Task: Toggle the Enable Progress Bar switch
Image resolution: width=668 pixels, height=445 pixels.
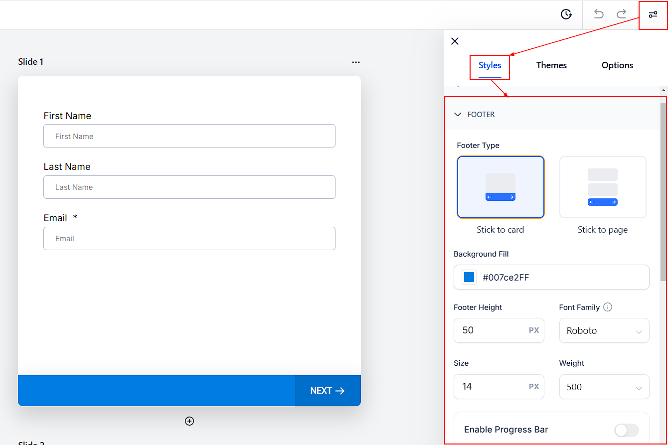Action: tap(626, 430)
